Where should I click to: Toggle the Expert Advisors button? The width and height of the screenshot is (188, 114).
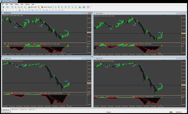[47, 7]
